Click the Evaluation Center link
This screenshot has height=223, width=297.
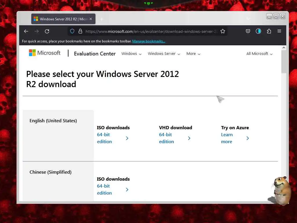(x=95, y=54)
